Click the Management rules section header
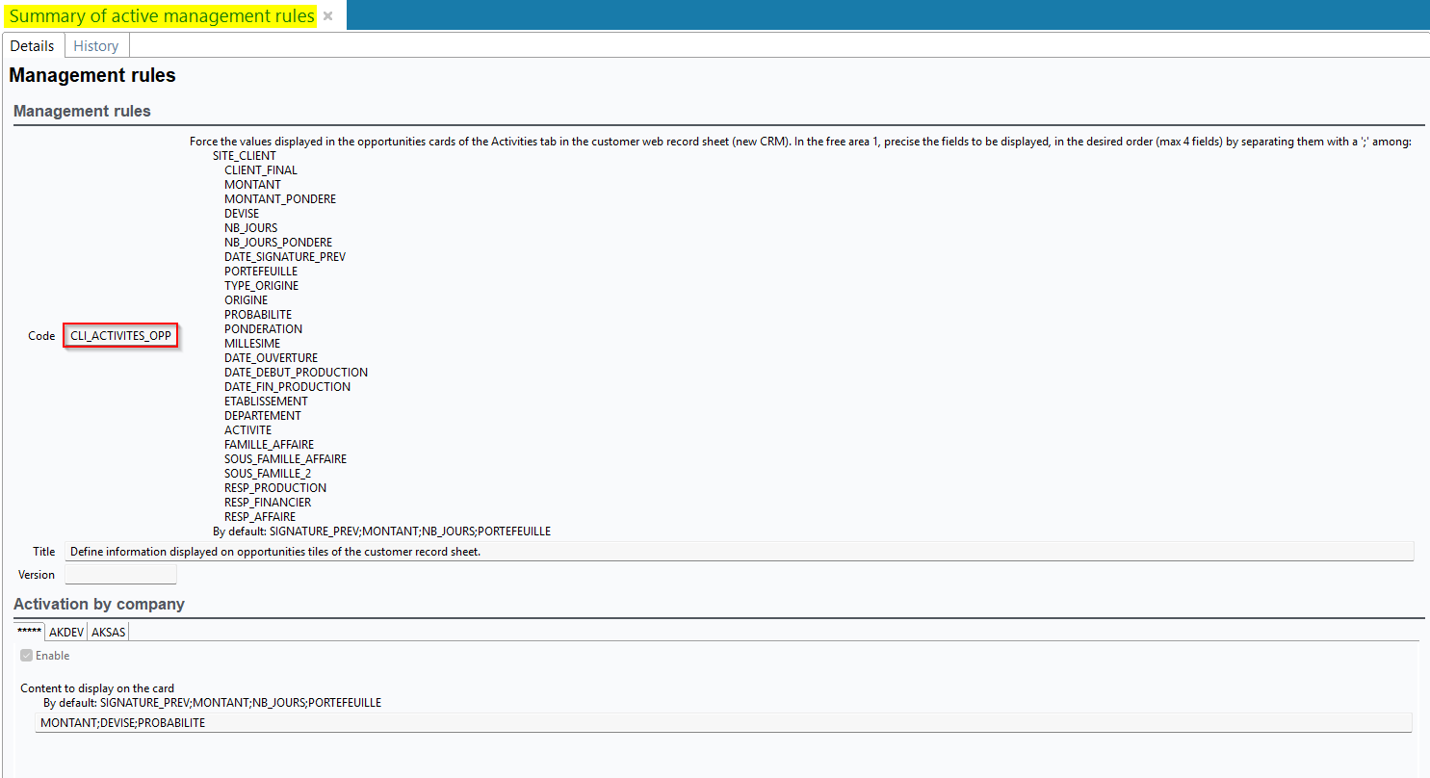 (82, 112)
